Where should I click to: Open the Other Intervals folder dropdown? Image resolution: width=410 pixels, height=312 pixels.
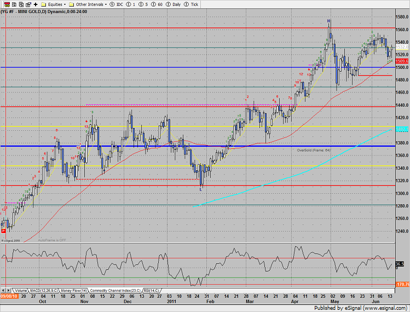(88, 4)
